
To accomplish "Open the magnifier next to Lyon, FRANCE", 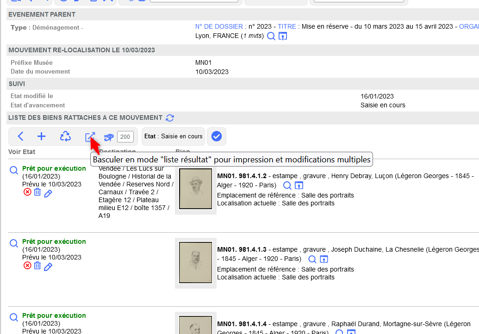I will click(x=271, y=36).
